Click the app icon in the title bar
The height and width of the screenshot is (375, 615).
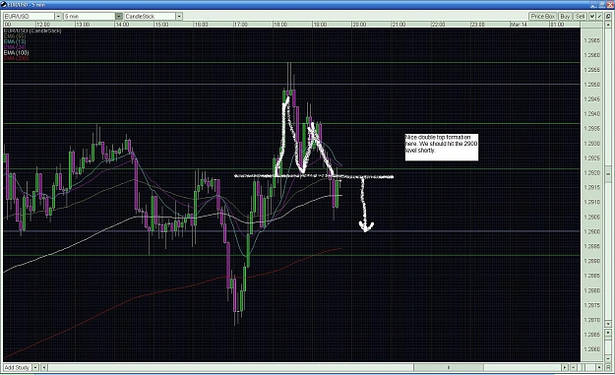point(4,4)
